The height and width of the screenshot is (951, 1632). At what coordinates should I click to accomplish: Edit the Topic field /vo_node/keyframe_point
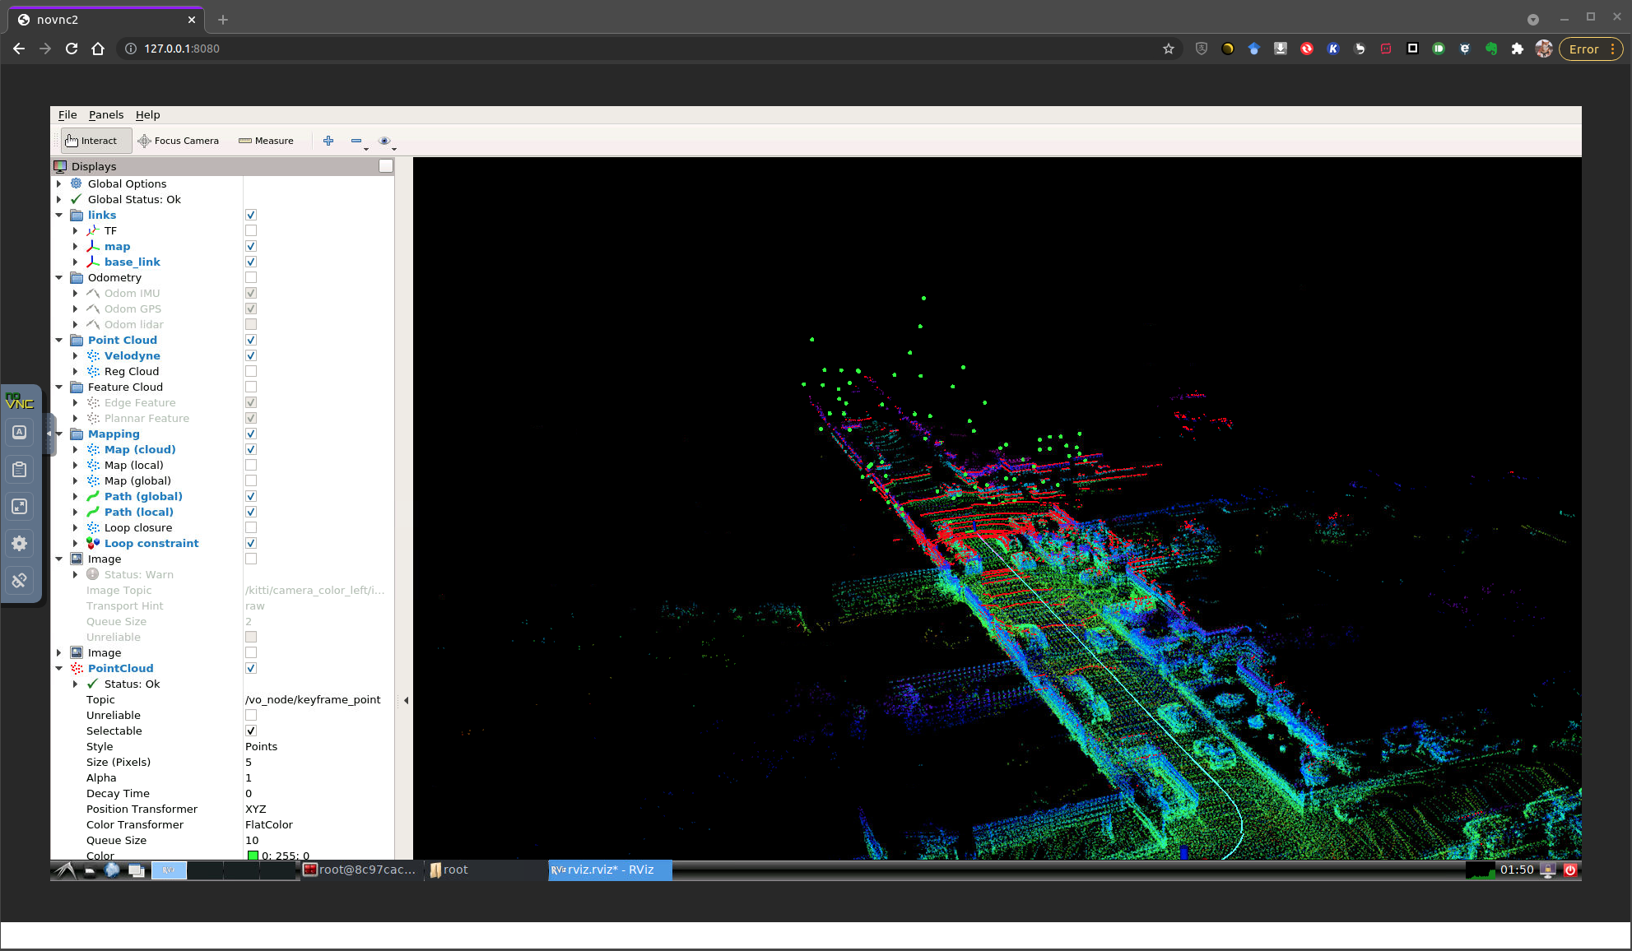click(x=313, y=700)
